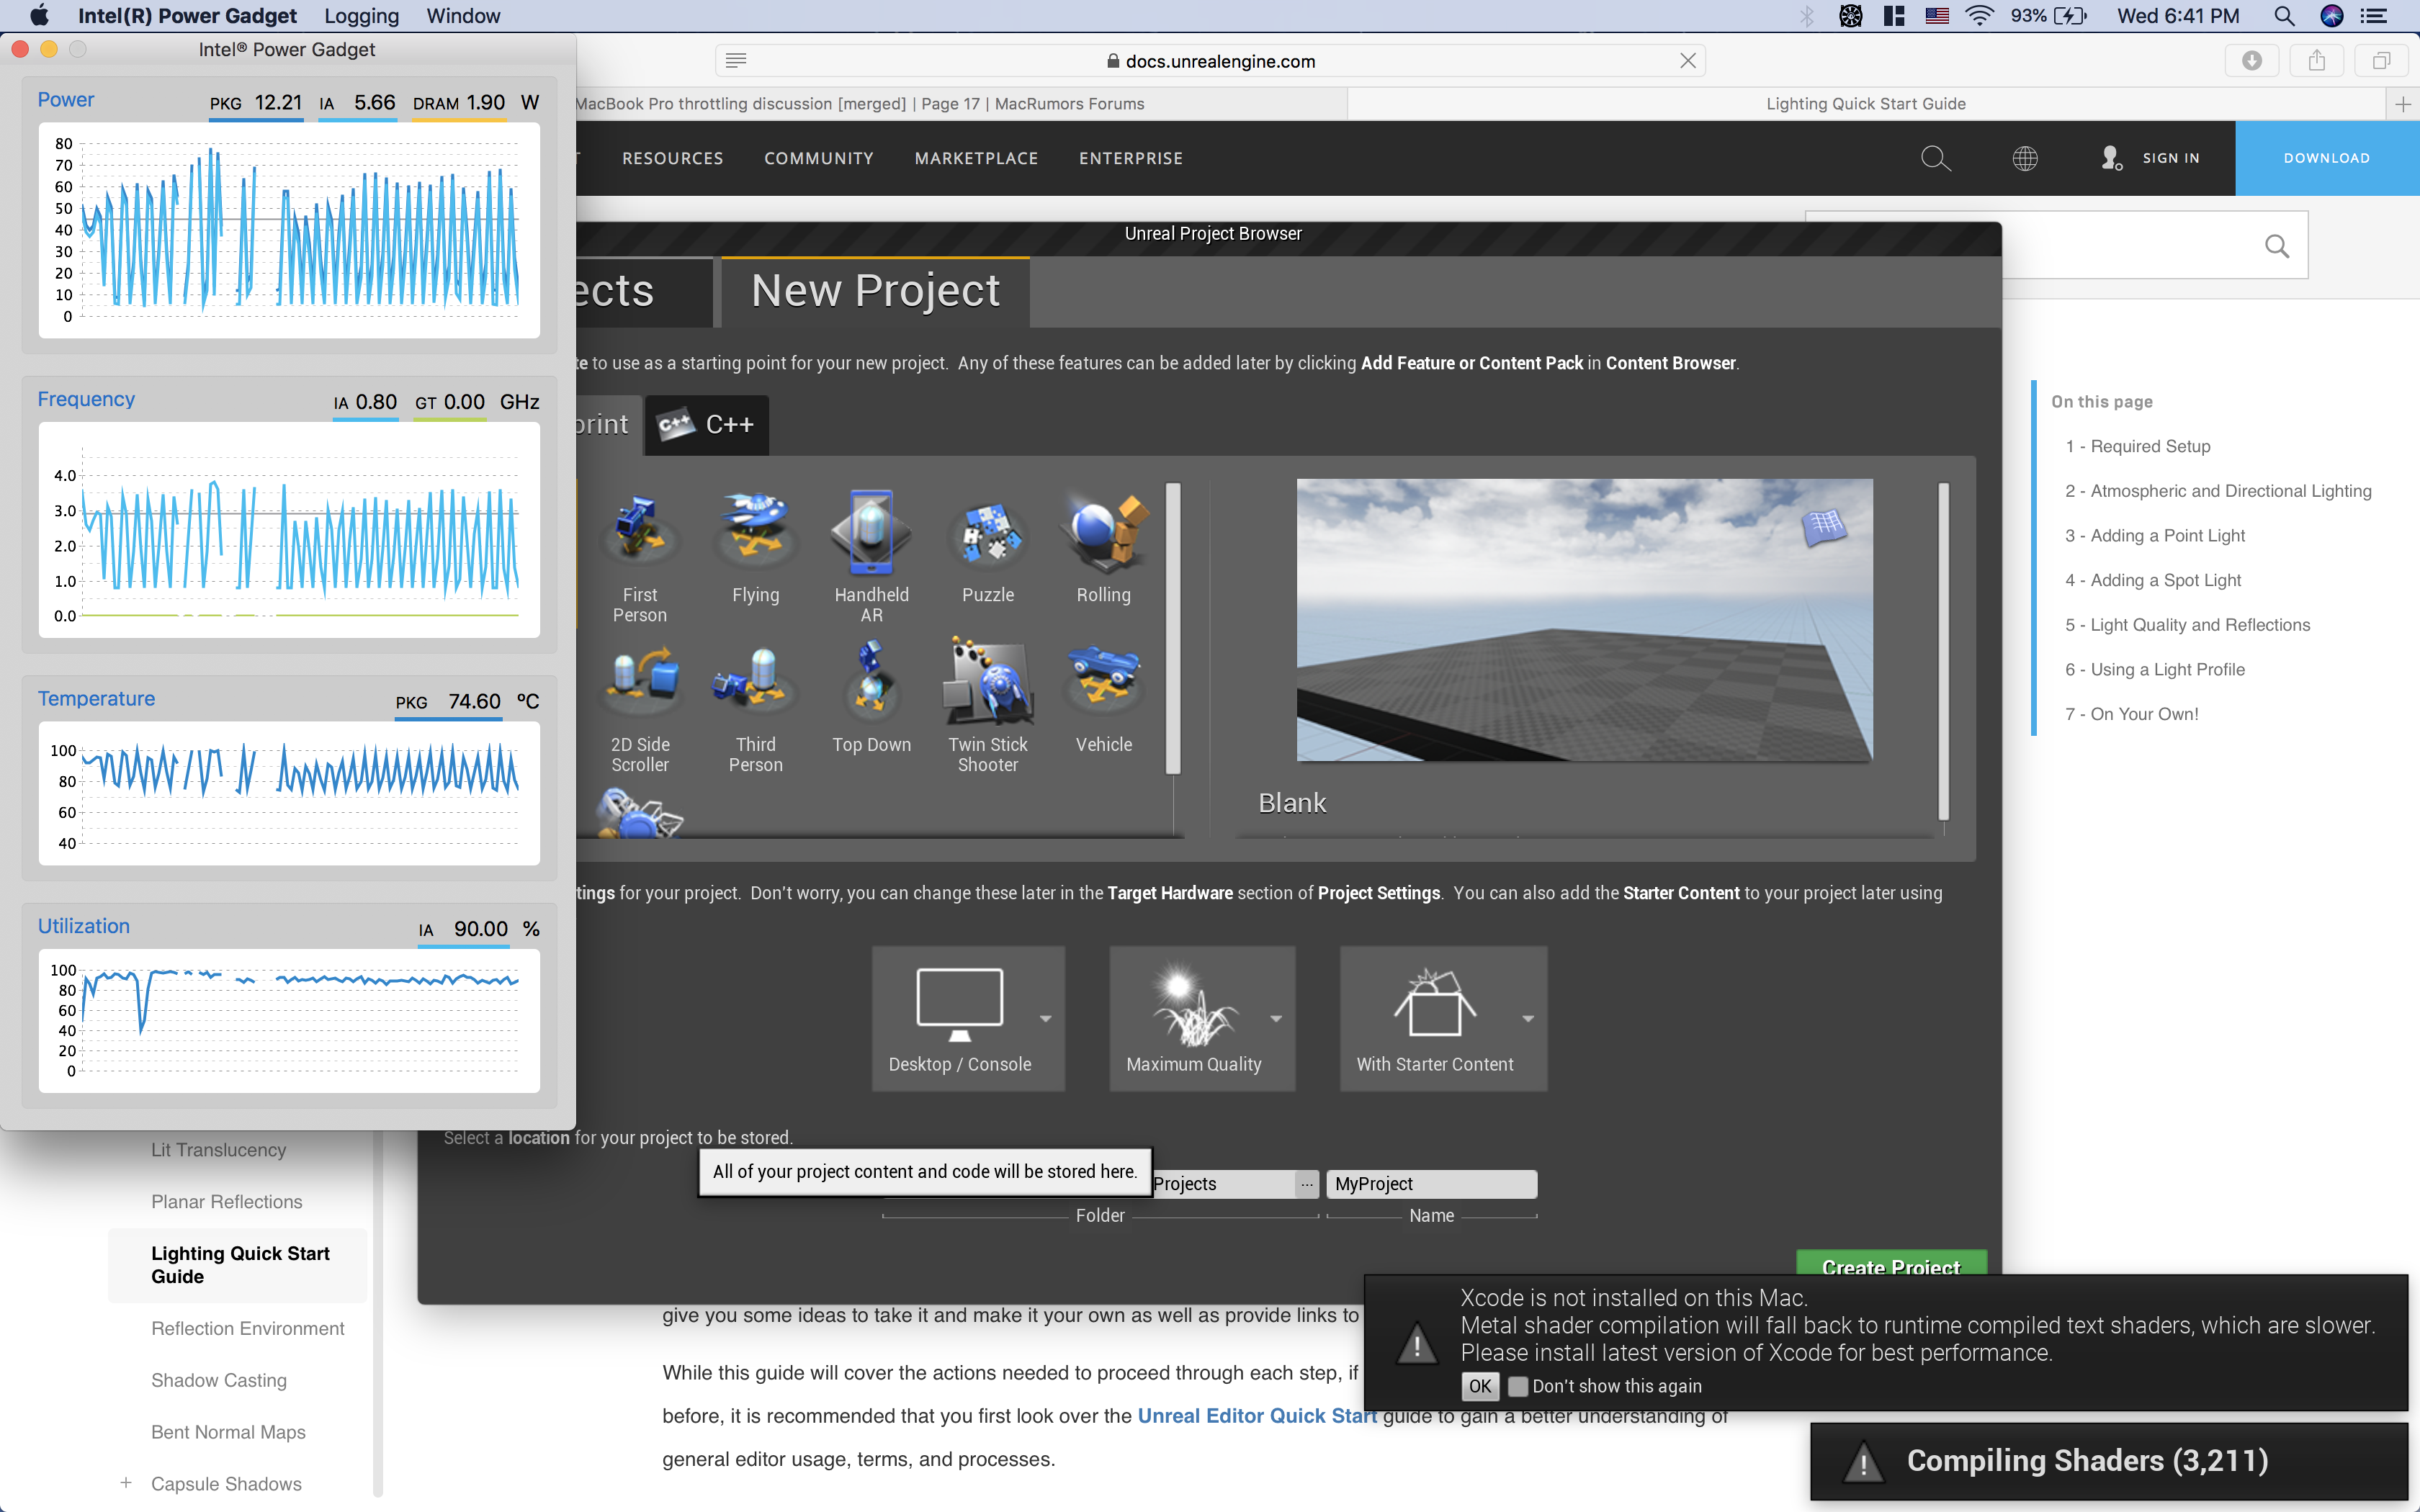Select the Puzzle project template
2420x1512 pixels.
[x=988, y=548]
